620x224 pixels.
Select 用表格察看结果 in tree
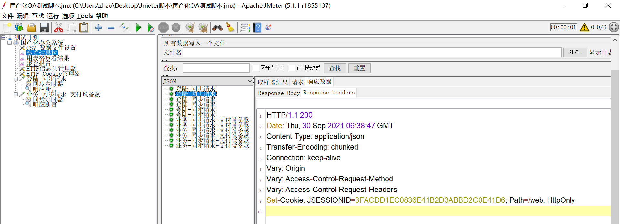(48, 58)
